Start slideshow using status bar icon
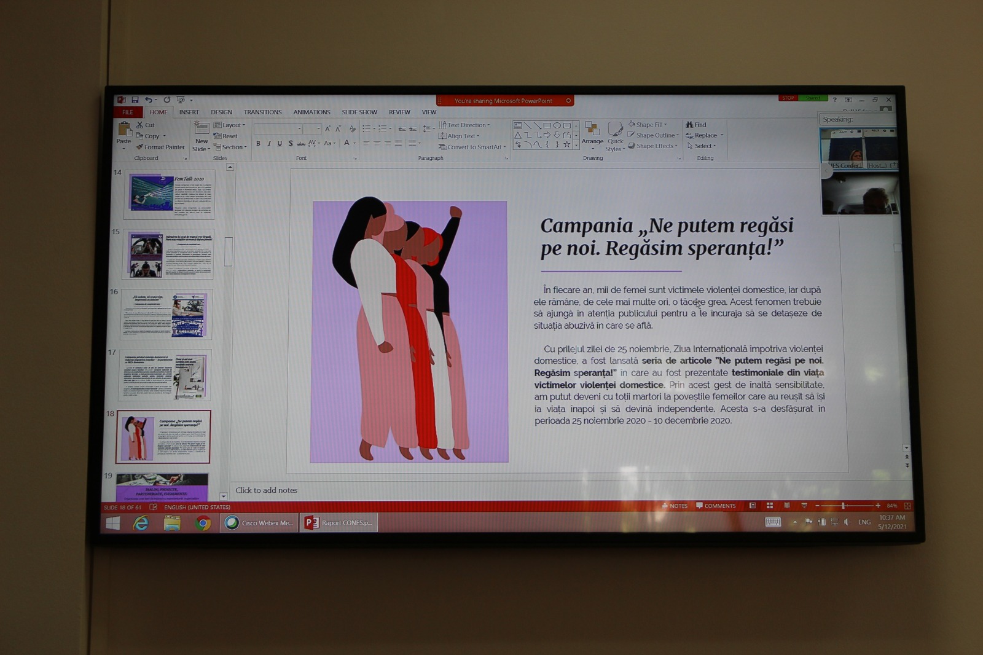The image size is (983, 655). click(x=804, y=506)
